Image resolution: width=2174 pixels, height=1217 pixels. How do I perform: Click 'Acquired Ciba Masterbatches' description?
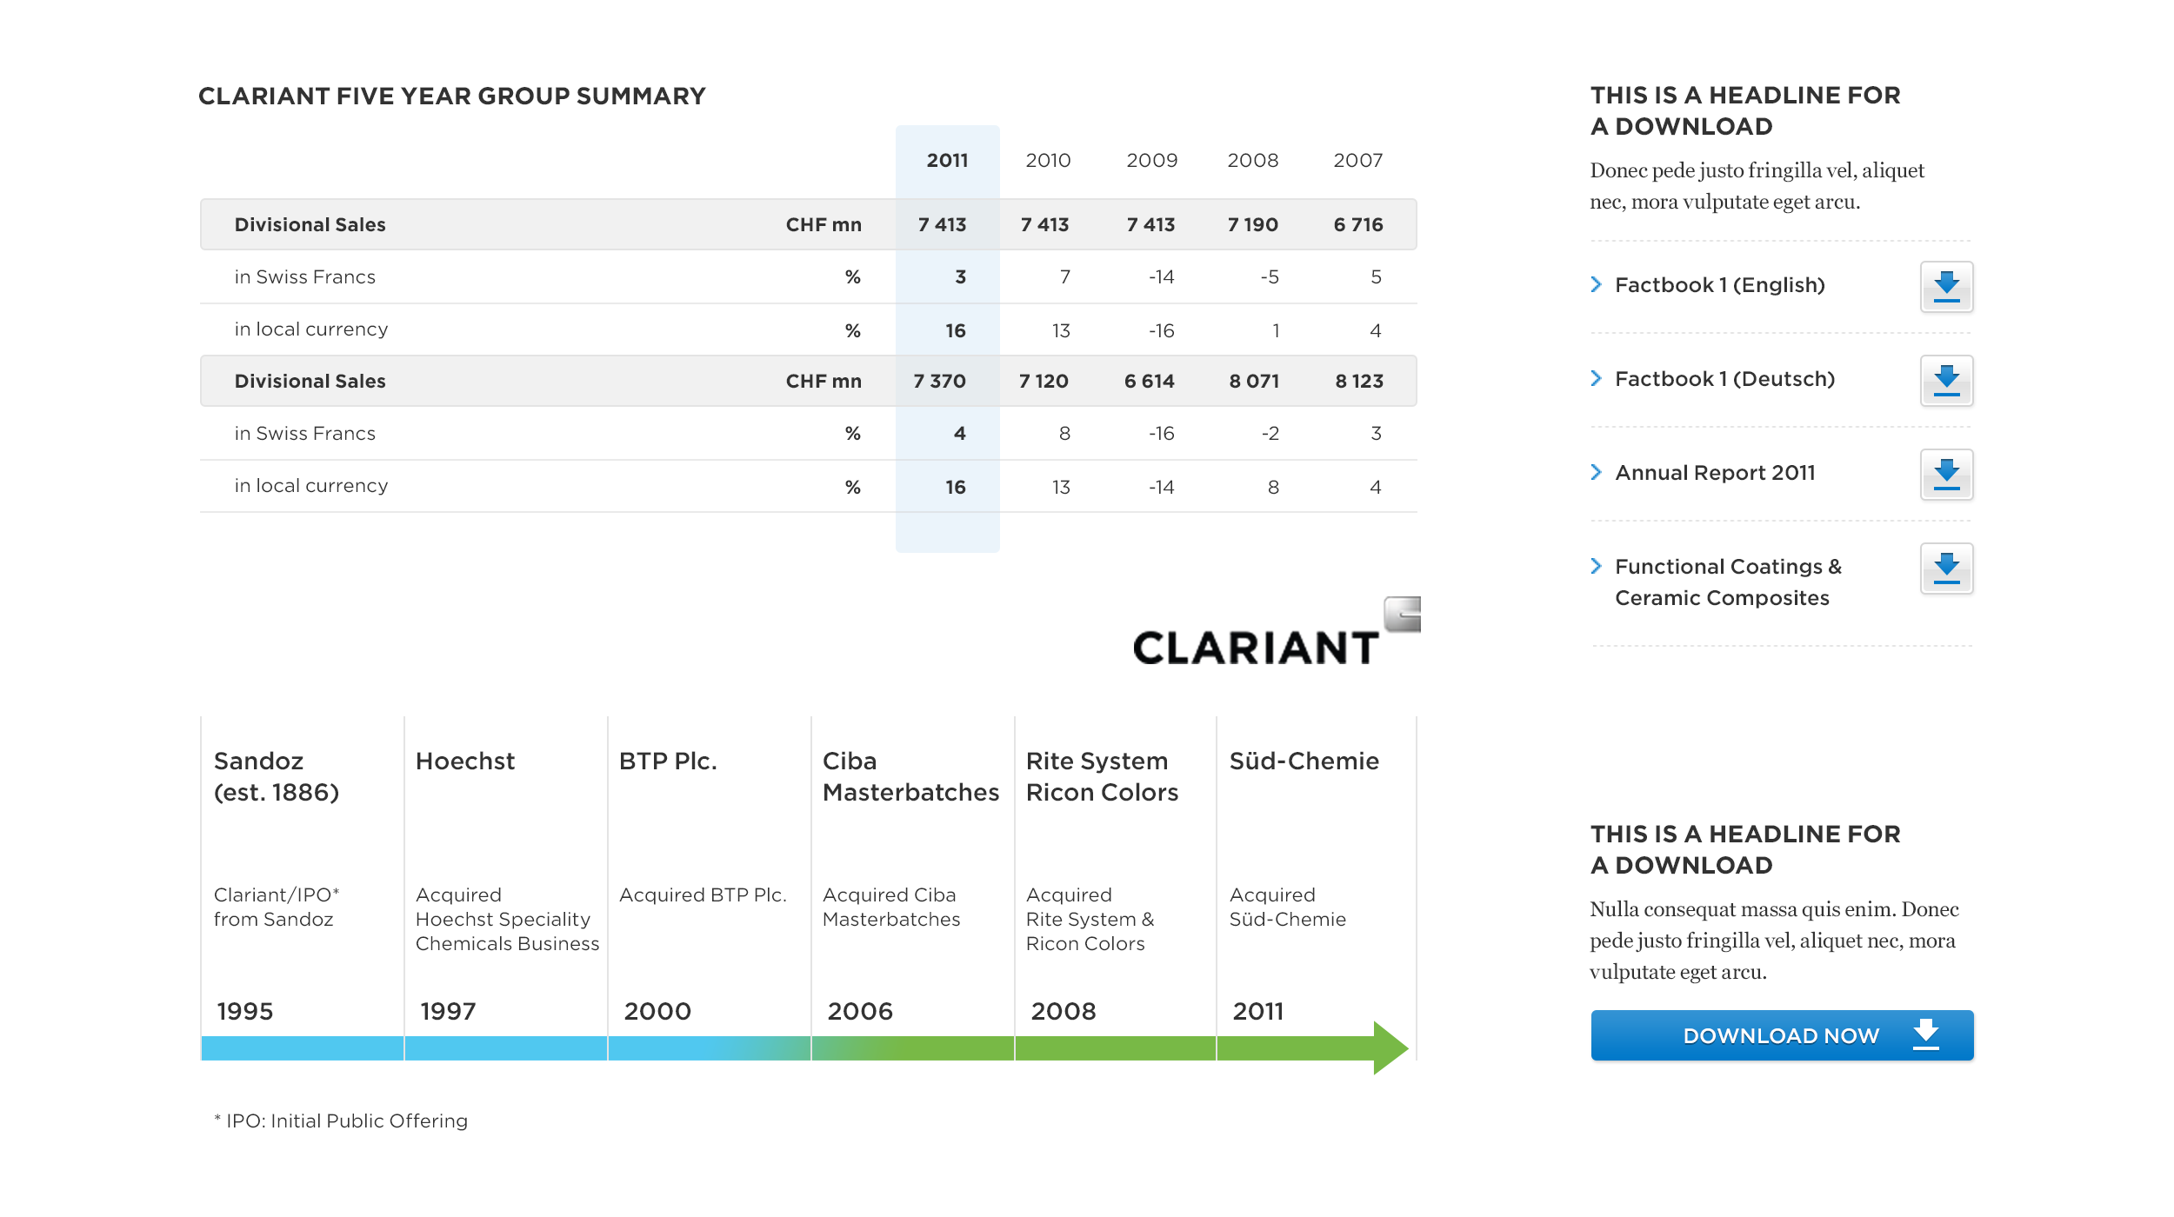click(x=891, y=907)
